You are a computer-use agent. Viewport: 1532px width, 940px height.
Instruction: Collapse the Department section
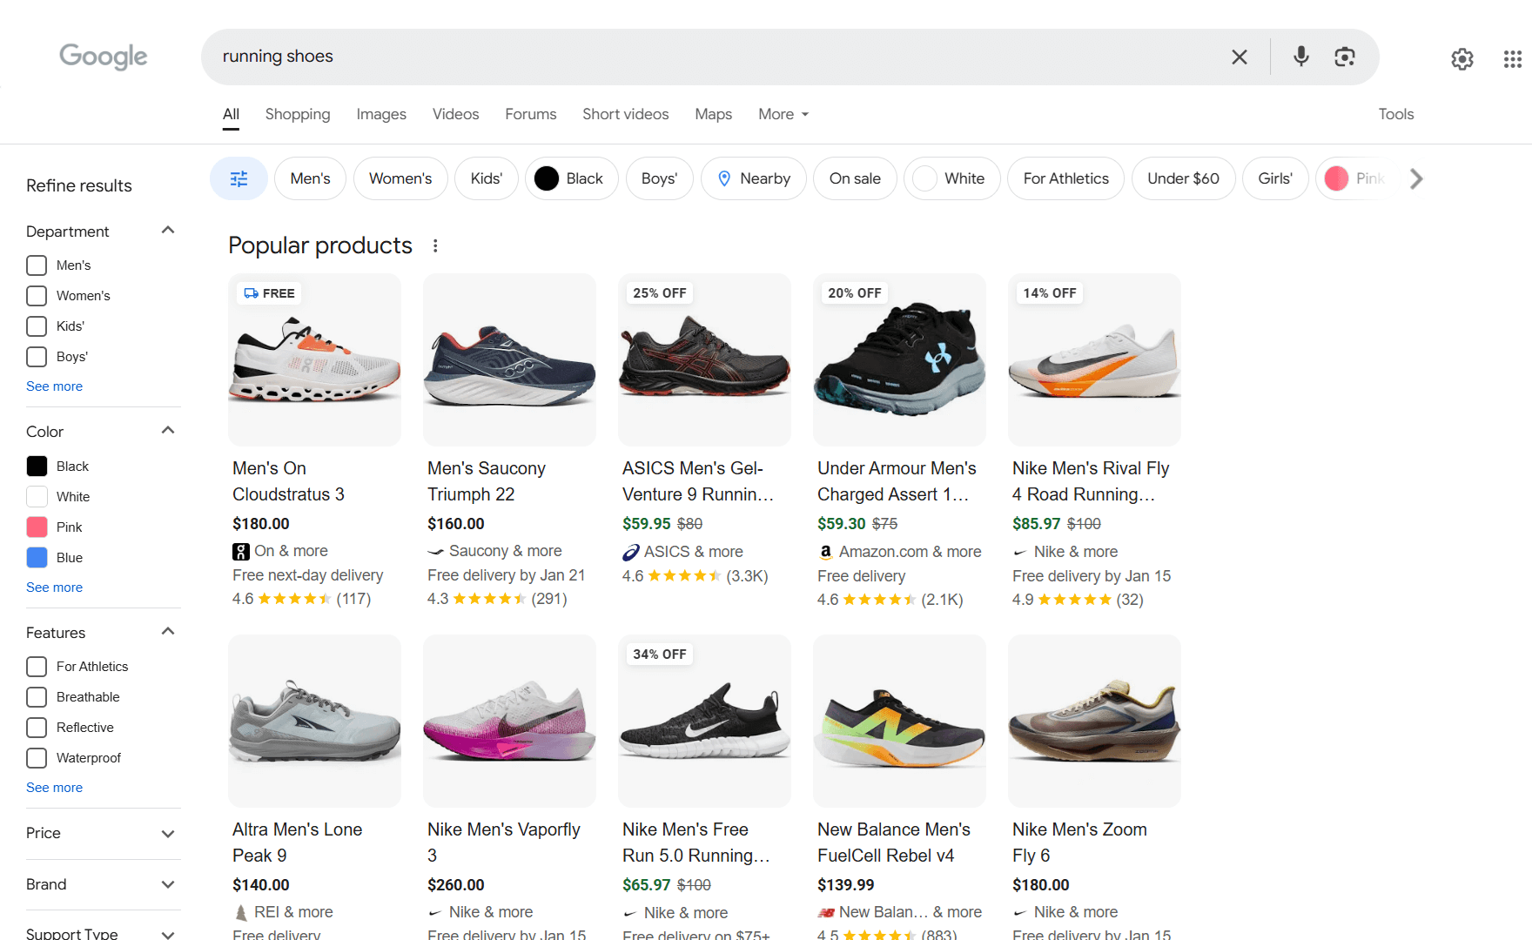point(167,230)
